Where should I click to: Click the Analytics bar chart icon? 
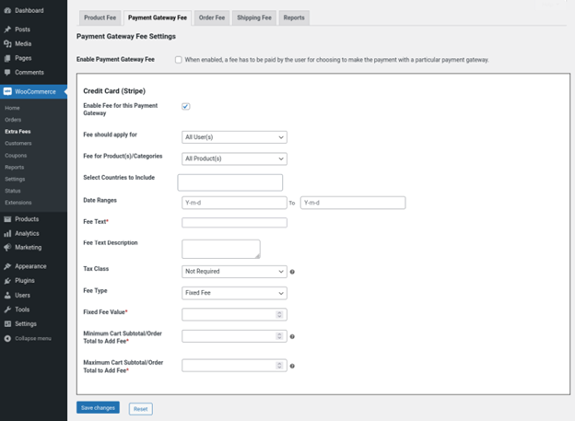pos(7,233)
